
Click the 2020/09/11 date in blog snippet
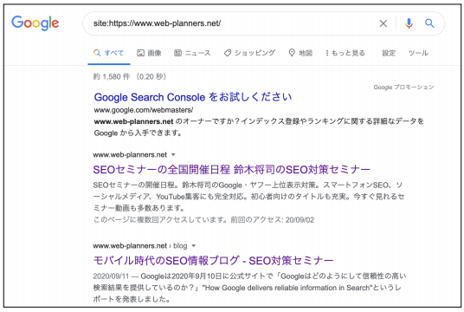(x=111, y=276)
